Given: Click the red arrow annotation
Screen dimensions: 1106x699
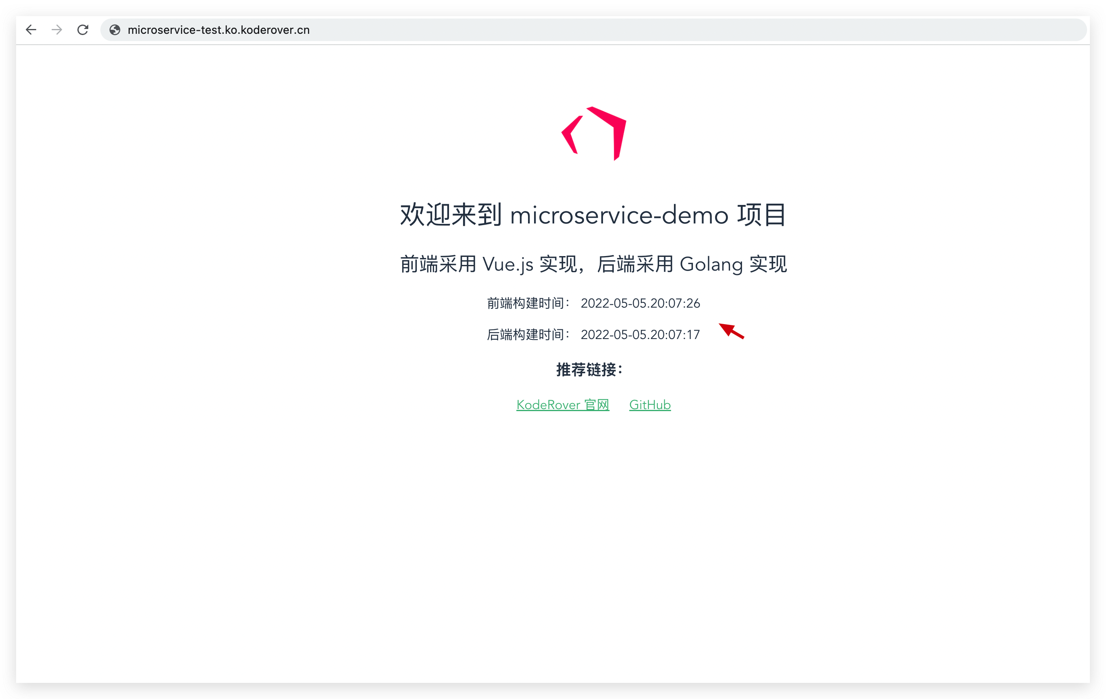Looking at the screenshot, I should coord(731,331).
